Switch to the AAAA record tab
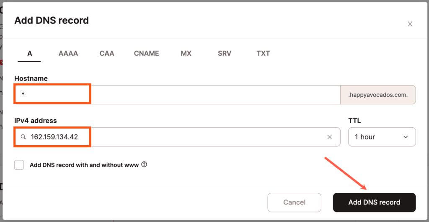Viewport: 429px width, 222px height. [68, 53]
